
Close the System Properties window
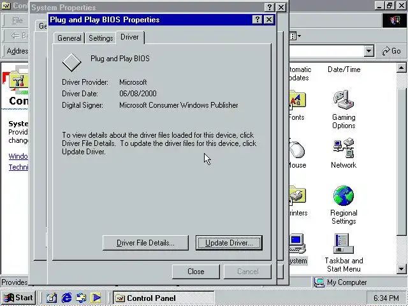(x=281, y=7)
